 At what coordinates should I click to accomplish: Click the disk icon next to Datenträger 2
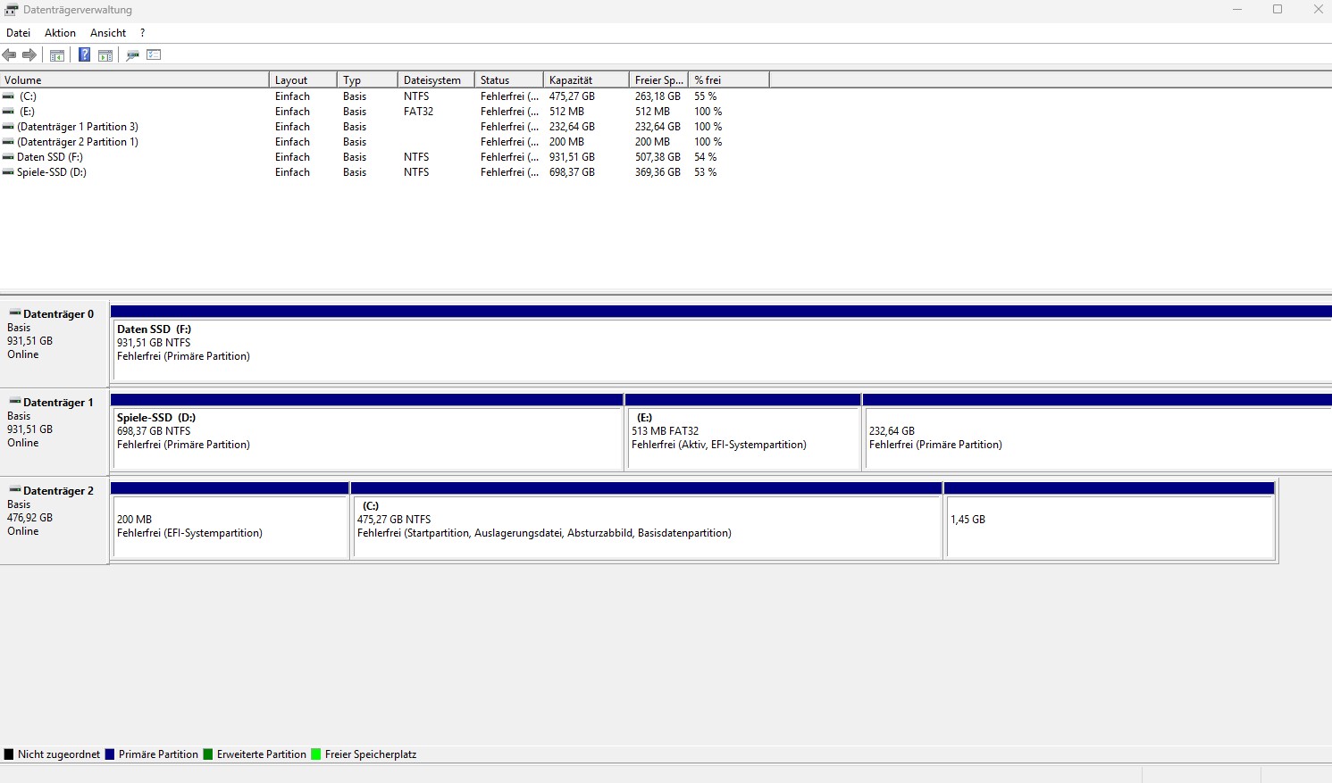[x=15, y=490]
